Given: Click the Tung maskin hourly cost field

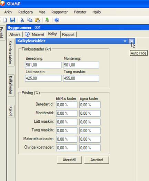Looking at the screenshot, I should [x=81, y=78].
